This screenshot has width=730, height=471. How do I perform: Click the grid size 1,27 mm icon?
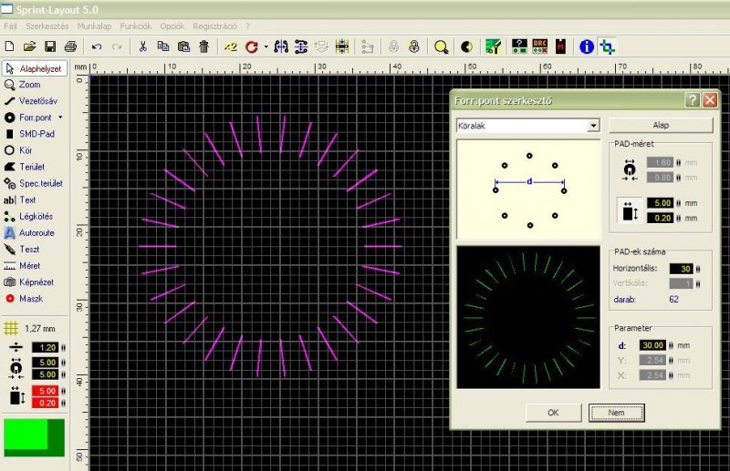(x=11, y=328)
